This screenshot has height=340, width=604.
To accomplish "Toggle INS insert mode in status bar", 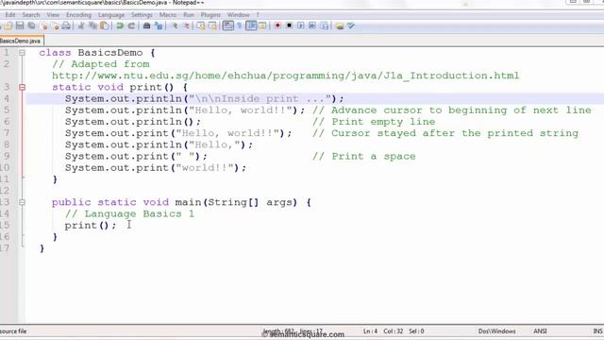I will [597, 331].
